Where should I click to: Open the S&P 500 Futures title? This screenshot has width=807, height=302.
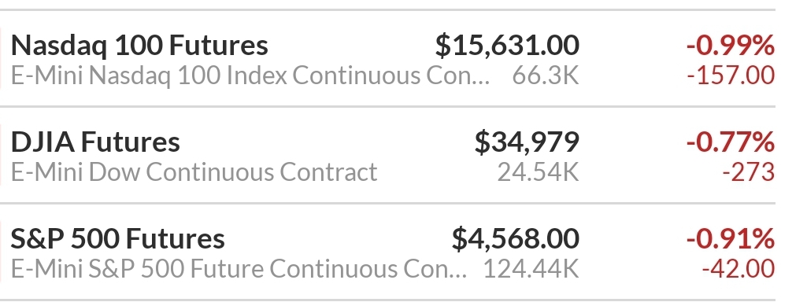[118, 239]
